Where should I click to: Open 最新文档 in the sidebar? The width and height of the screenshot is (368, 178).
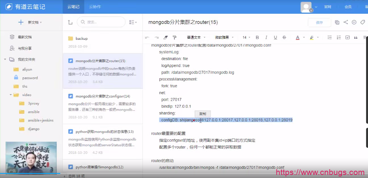pyautogui.click(x=25, y=37)
